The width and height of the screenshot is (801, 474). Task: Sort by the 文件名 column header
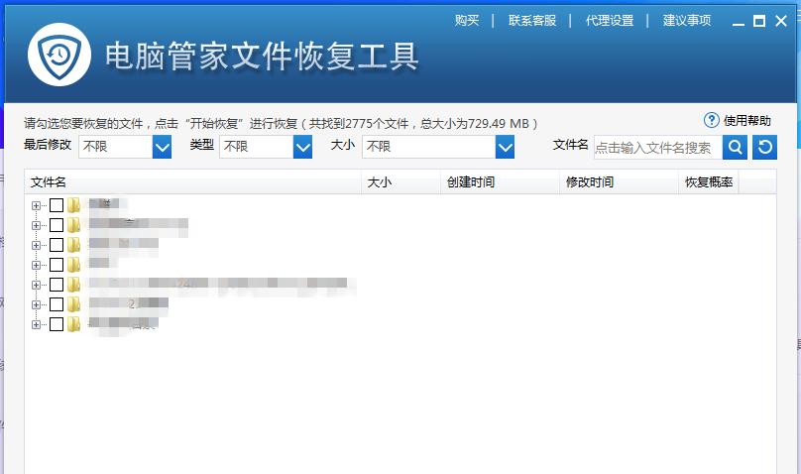pyautogui.click(x=192, y=182)
